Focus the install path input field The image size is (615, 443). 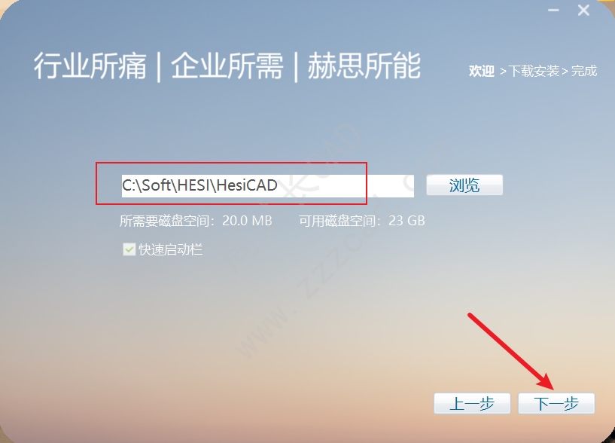click(x=267, y=186)
